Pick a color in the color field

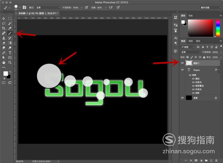pos(201,28)
